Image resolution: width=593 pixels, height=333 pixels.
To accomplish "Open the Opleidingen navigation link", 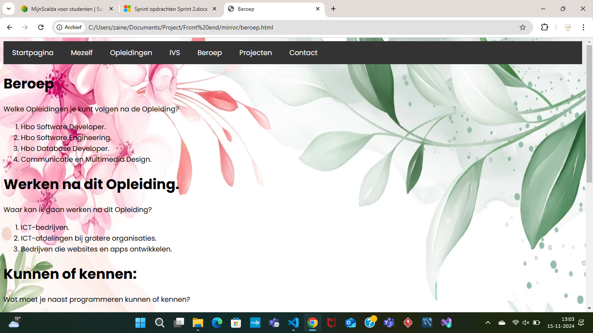I will click(x=131, y=53).
